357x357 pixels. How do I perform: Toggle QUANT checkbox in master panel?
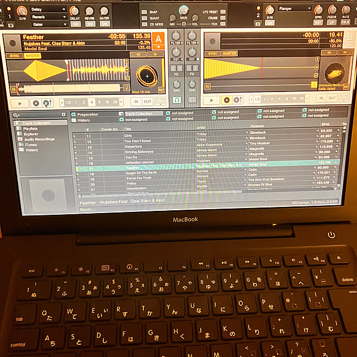click(144, 18)
